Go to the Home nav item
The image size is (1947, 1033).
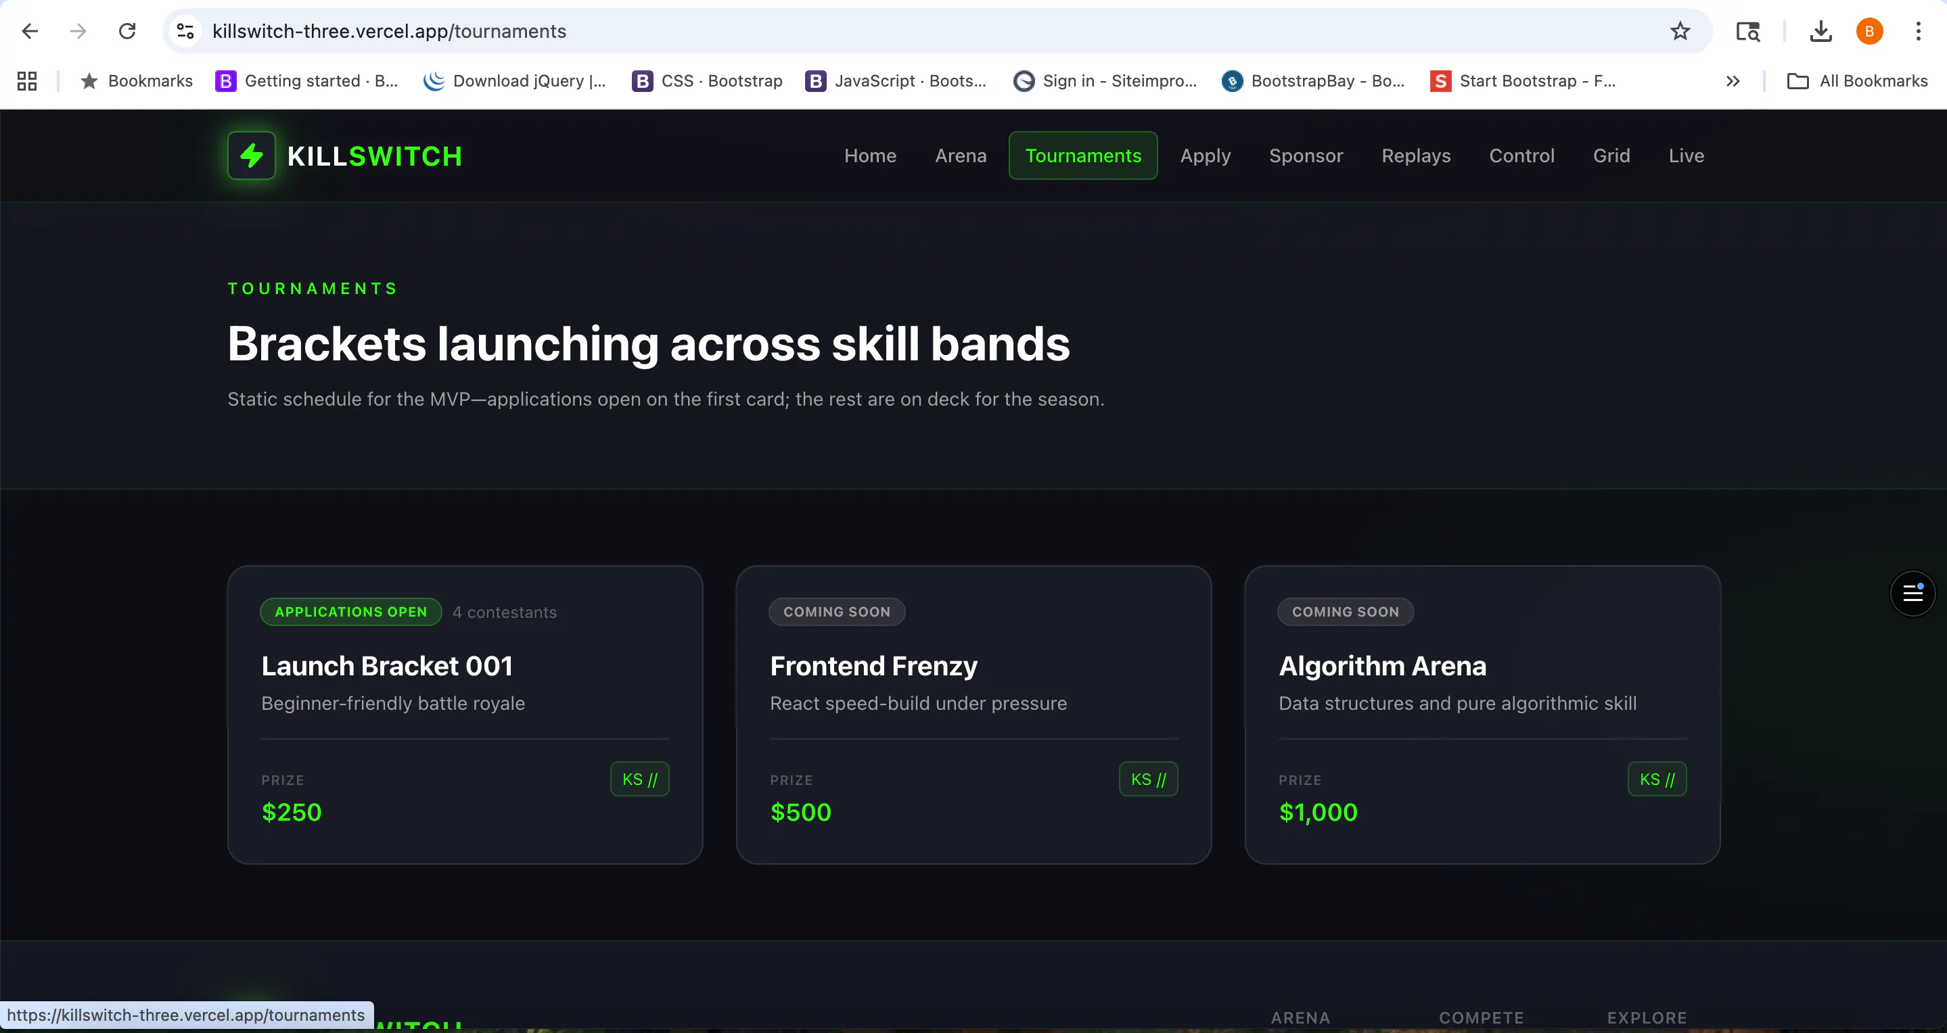tap(870, 155)
